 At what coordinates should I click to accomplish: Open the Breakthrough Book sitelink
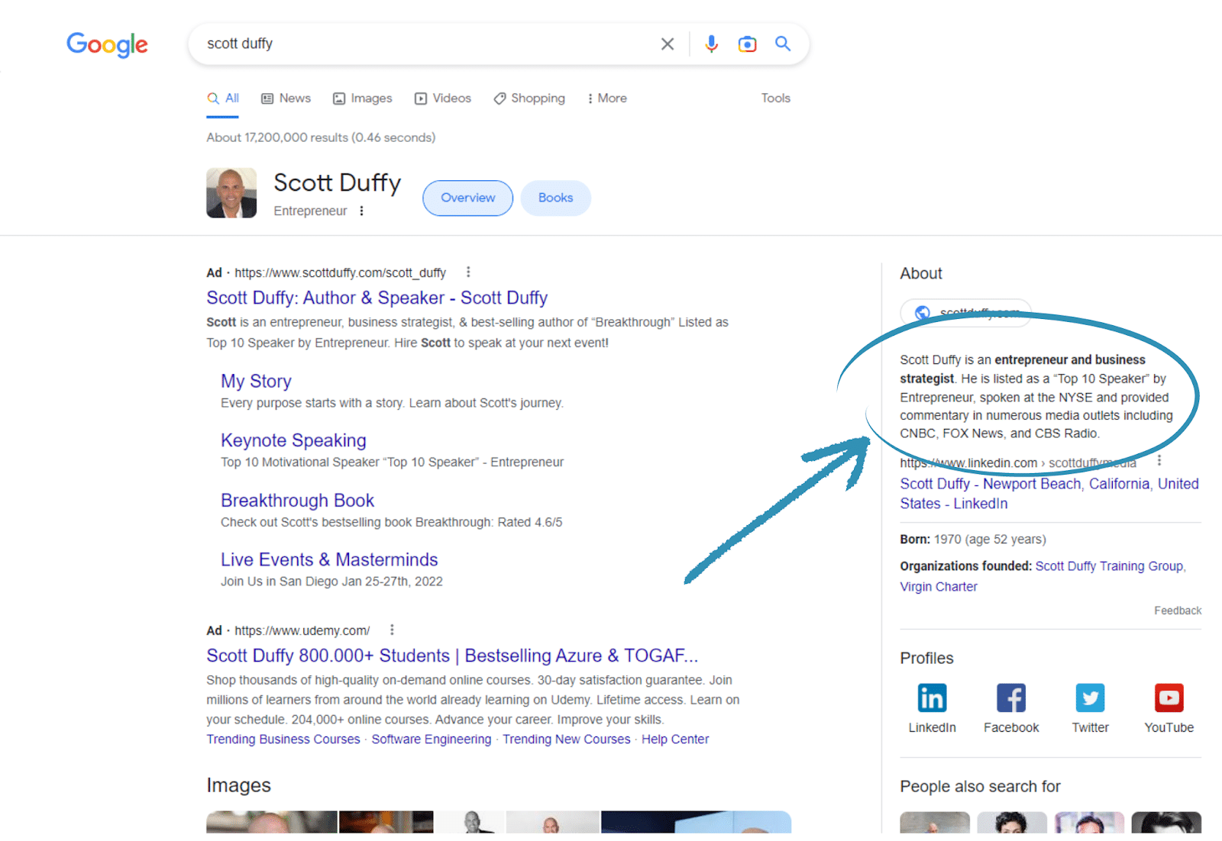[297, 501]
